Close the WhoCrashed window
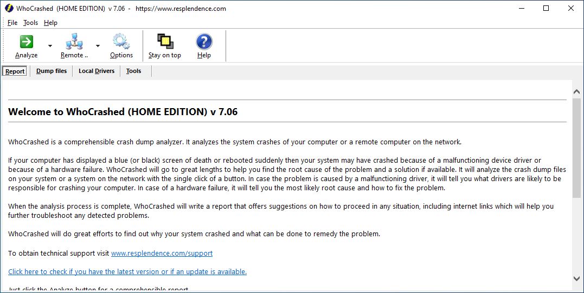This screenshot has height=293, width=584. (570, 8)
